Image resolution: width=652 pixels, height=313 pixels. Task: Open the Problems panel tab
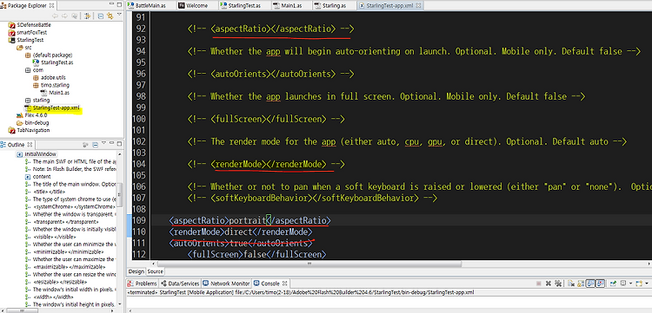(143, 284)
